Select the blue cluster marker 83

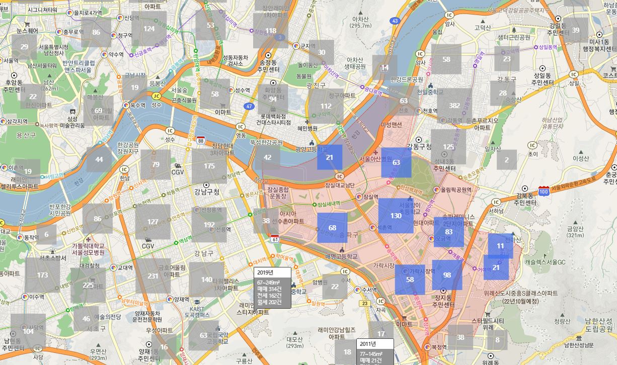coord(449,232)
